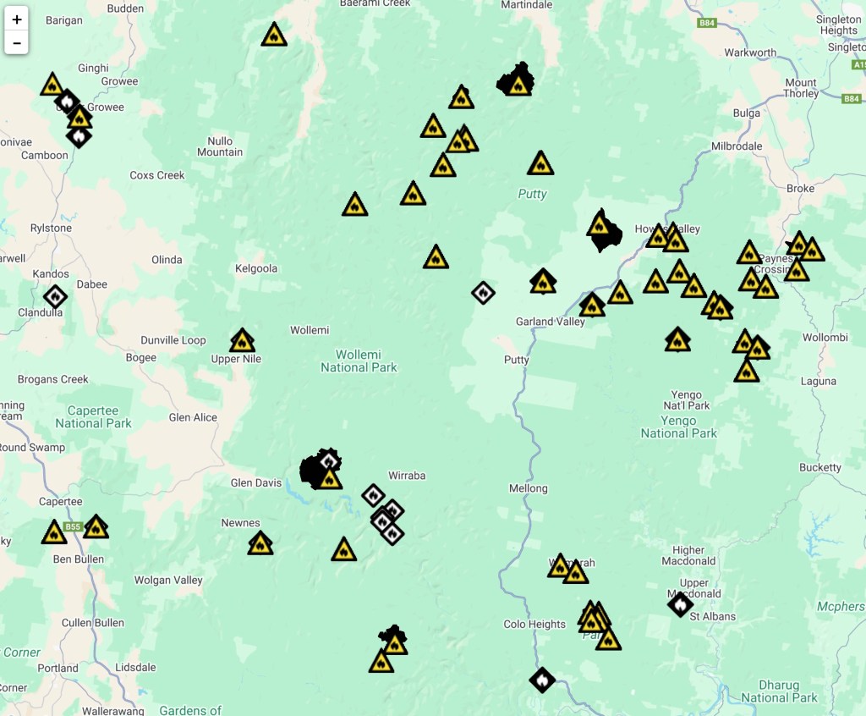The image size is (866, 716).
Task: Click fire triangle just above Putty label
Action: (x=540, y=164)
